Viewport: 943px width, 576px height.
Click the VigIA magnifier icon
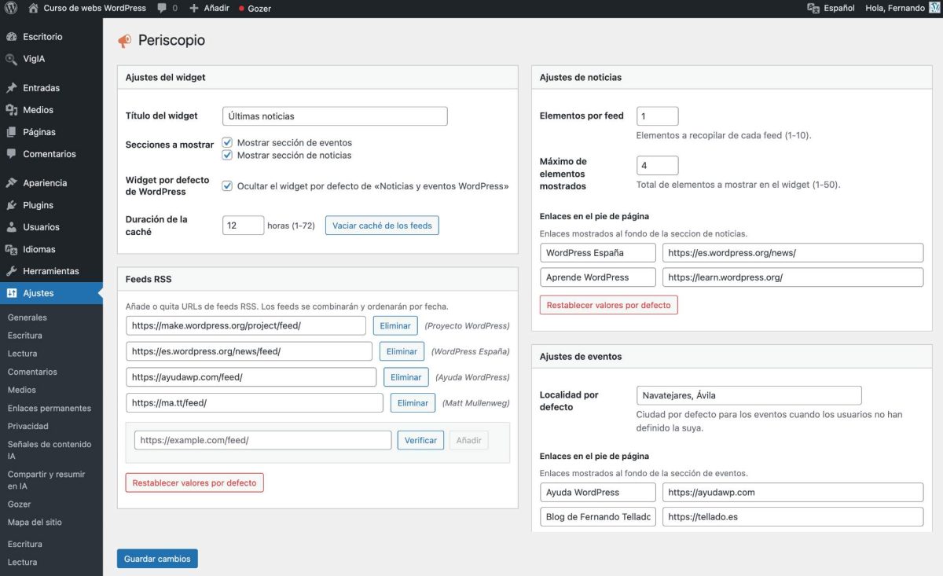[x=11, y=59]
